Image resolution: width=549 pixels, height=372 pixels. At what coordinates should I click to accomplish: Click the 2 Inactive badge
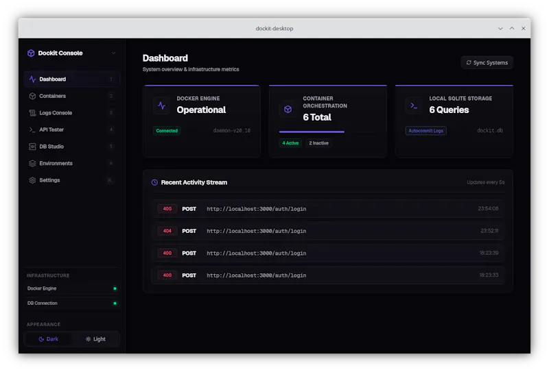point(318,143)
